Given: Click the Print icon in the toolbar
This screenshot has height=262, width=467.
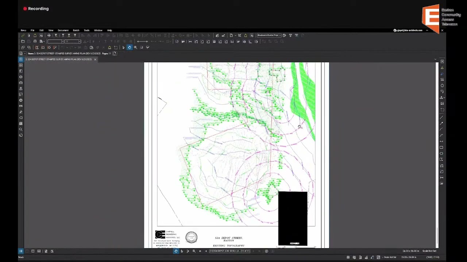Looking at the screenshot, I should click(35, 41).
